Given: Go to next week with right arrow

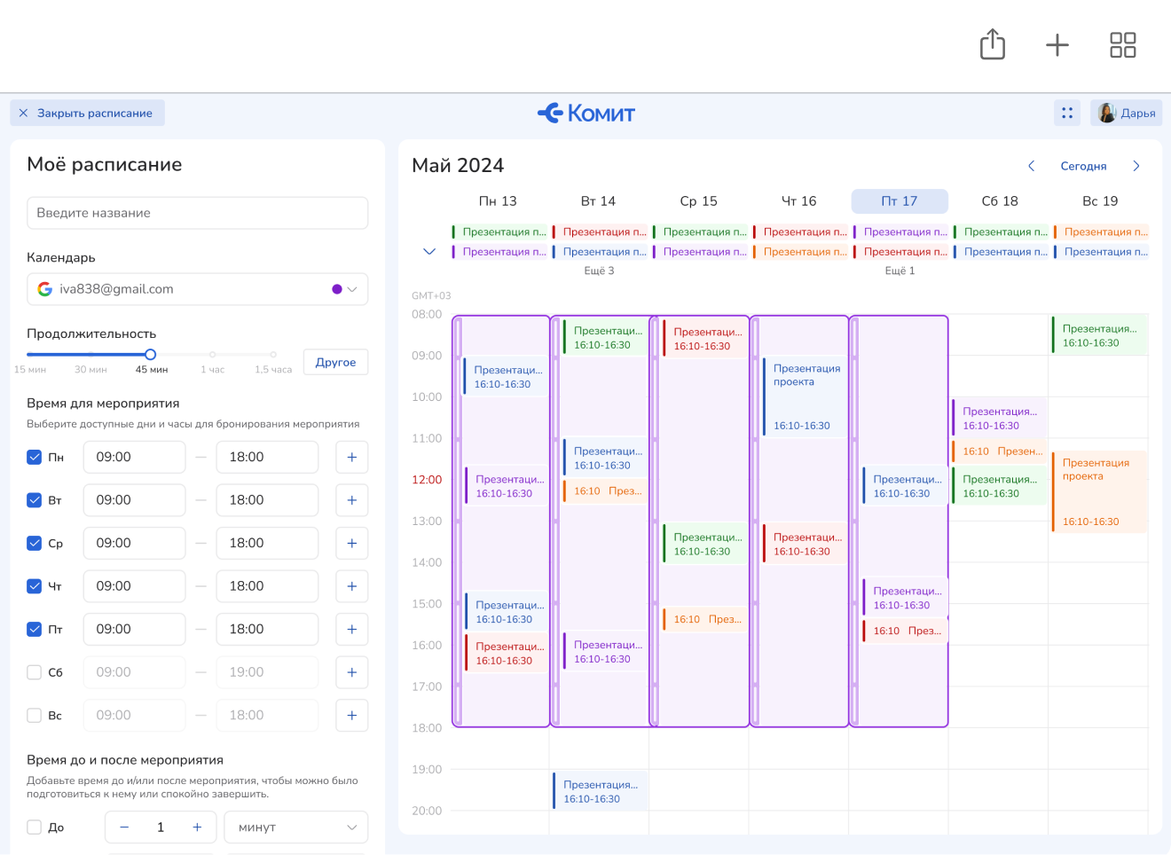Looking at the screenshot, I should [1136, 166].
